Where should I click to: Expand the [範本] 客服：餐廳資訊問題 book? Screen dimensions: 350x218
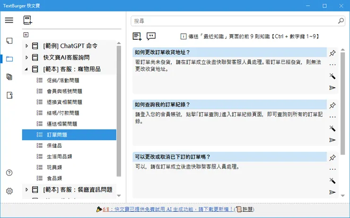point(26,190)
